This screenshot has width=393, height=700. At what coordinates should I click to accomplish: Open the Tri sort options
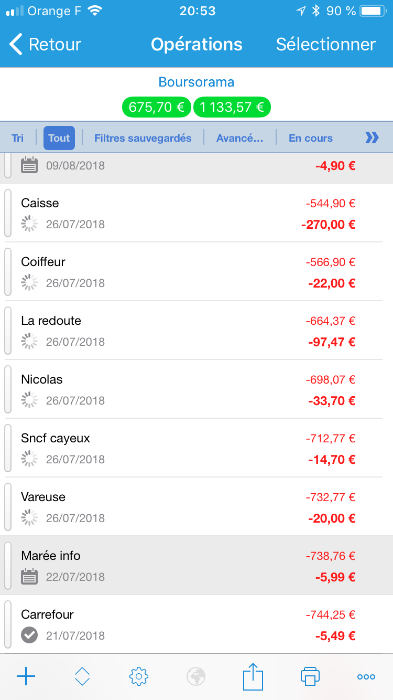coord(18,138)
